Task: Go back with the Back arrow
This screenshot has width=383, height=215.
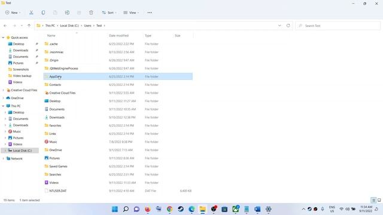Action: point(5,26)
